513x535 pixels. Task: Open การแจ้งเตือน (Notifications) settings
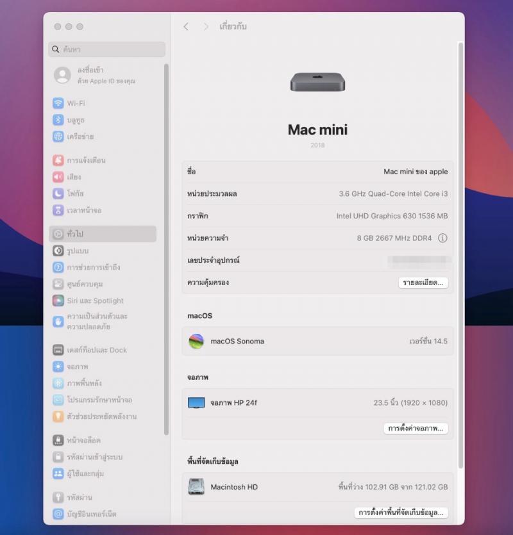(x=79, y=160)
